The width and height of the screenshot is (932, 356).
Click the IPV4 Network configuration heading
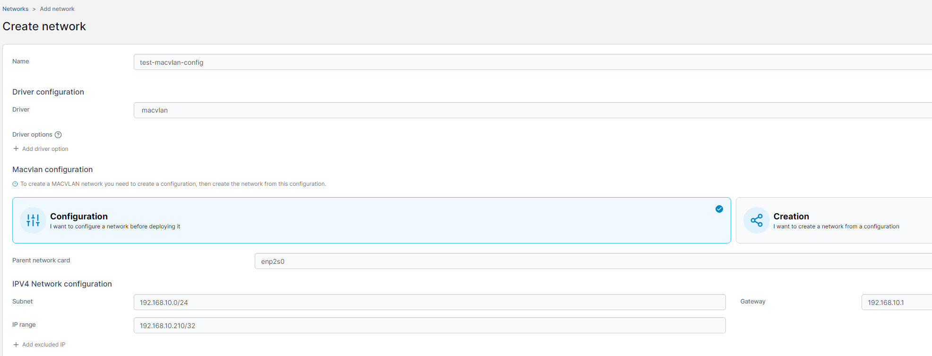pyautogui.click(x=62, y=284)
